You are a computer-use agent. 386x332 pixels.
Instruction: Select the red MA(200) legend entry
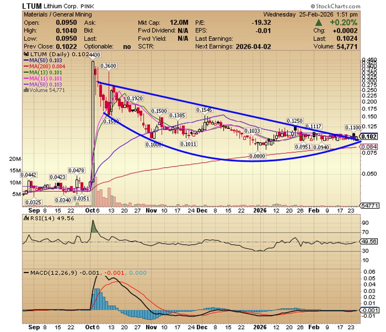pos(44,67)
